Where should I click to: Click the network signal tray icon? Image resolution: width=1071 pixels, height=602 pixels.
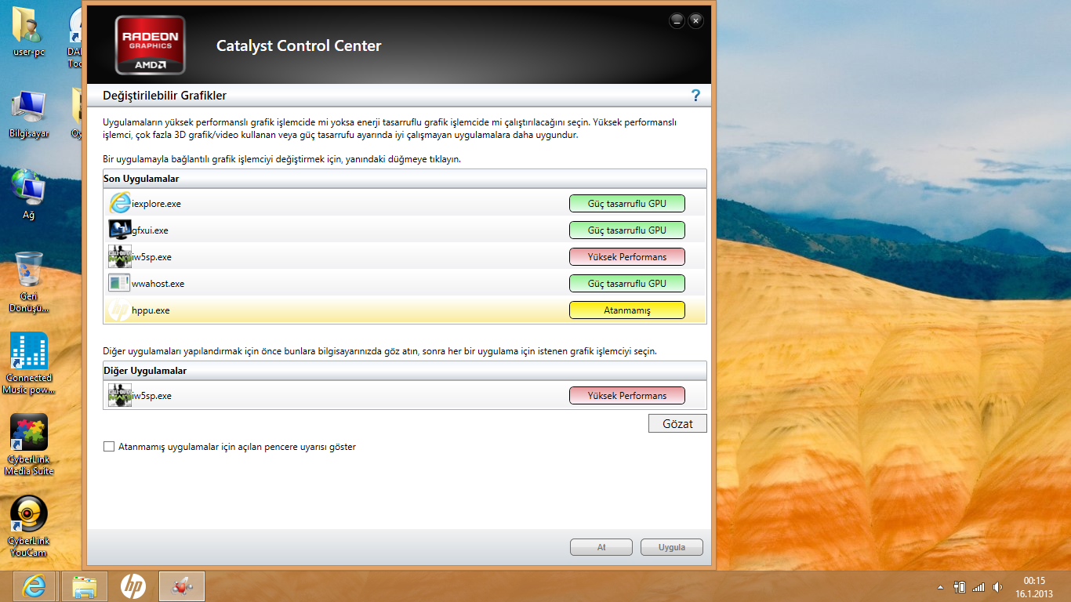[978, 586]
